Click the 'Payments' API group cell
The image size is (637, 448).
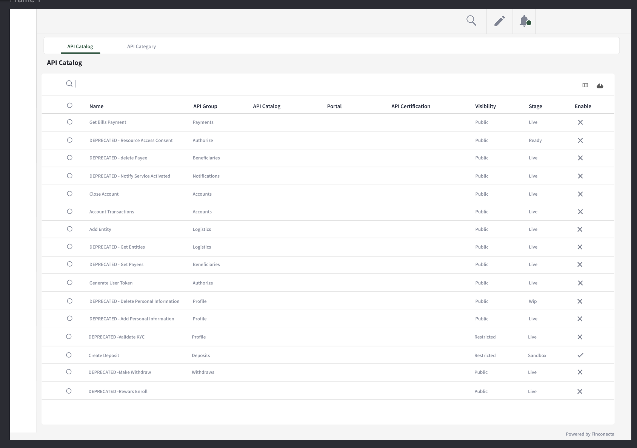[x=203, y=122]
